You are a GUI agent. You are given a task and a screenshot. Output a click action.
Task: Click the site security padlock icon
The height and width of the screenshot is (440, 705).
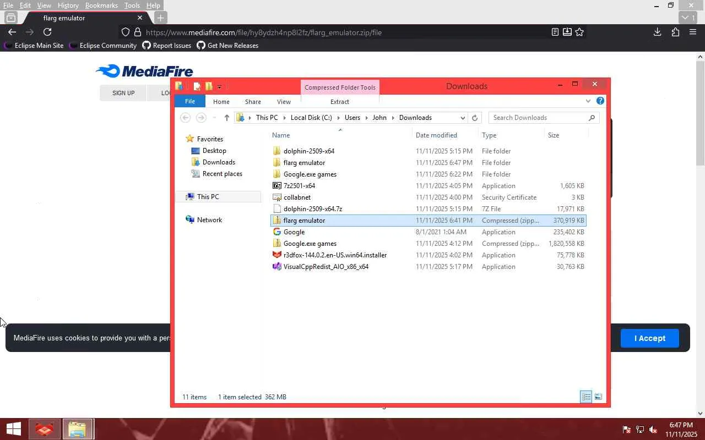138,32
